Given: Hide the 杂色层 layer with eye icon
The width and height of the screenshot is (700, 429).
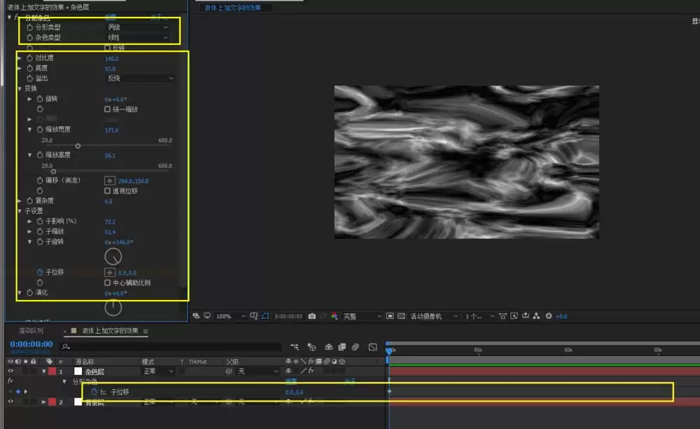Looking at the screenshot, I should click(10, 371).
